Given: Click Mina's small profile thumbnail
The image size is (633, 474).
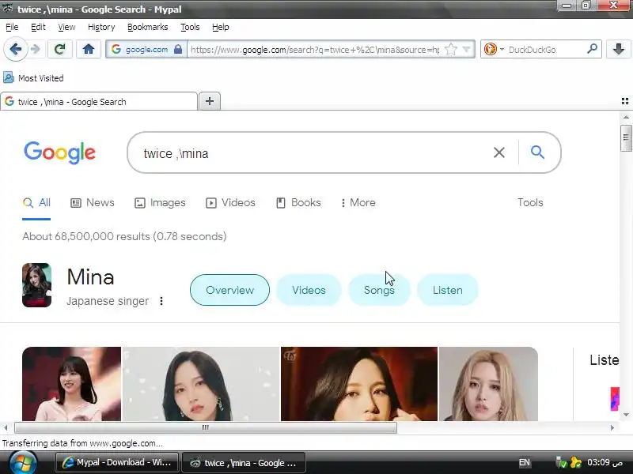Looking at the screenshot, I should tap(36, 285).
